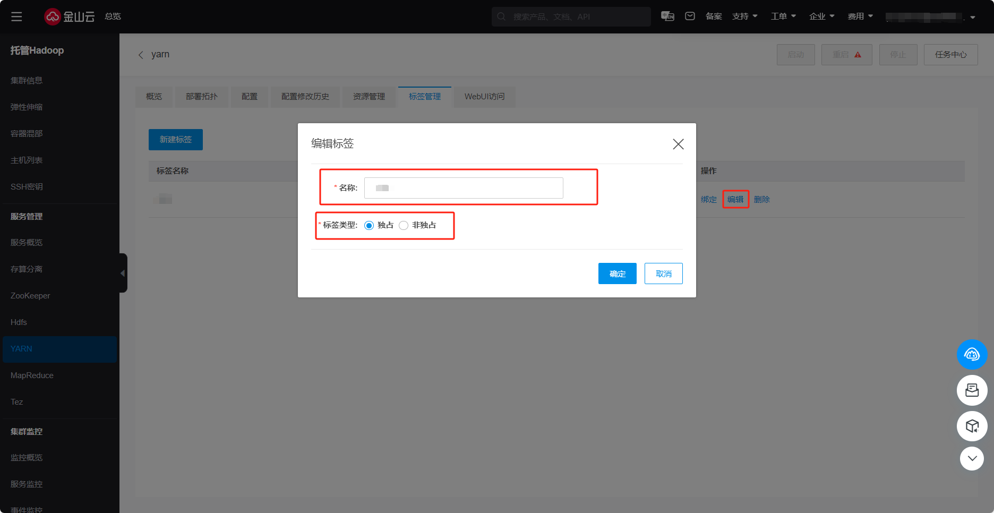Click the Kingsoft Cloud logo
The width and height of the screenshot is (994, 513).
(x=70, y=16)
